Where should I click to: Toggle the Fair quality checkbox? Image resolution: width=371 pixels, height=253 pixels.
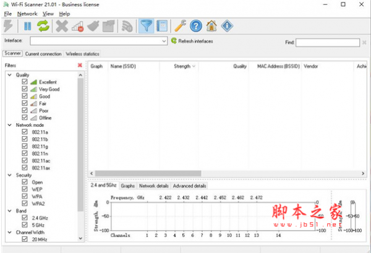coord(25,103)
